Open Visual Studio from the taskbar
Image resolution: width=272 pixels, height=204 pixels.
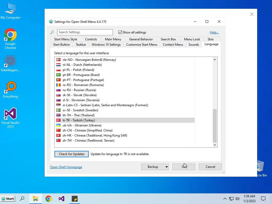[x=62, y=199]
